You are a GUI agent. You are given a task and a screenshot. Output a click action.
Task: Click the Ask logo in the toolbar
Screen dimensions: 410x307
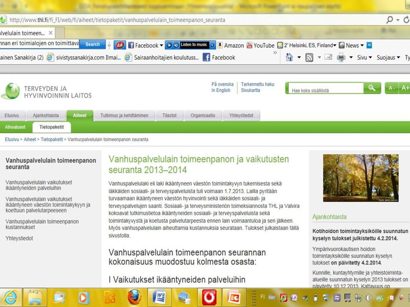point(120,45)
